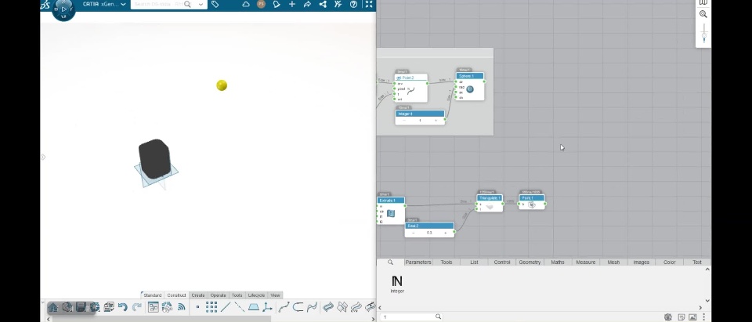Open the Parameters node category tab

click(x=418, y=262)
